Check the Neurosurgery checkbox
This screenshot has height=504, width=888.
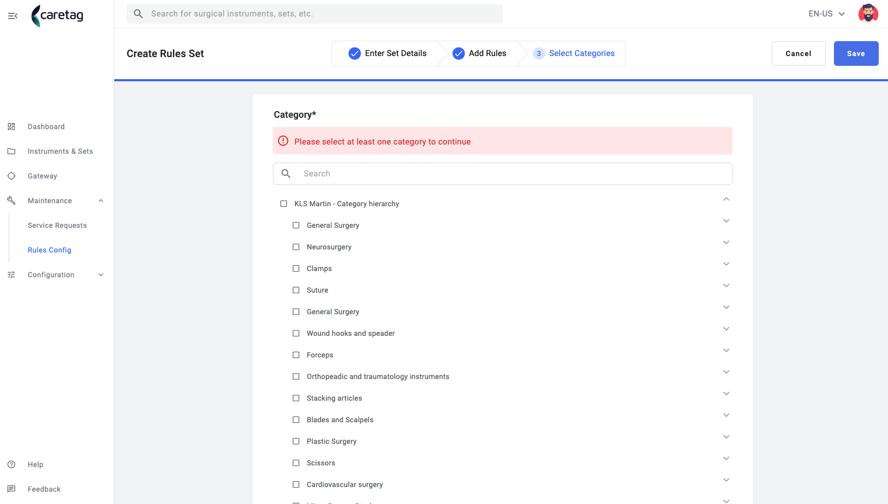coord(296,247)
